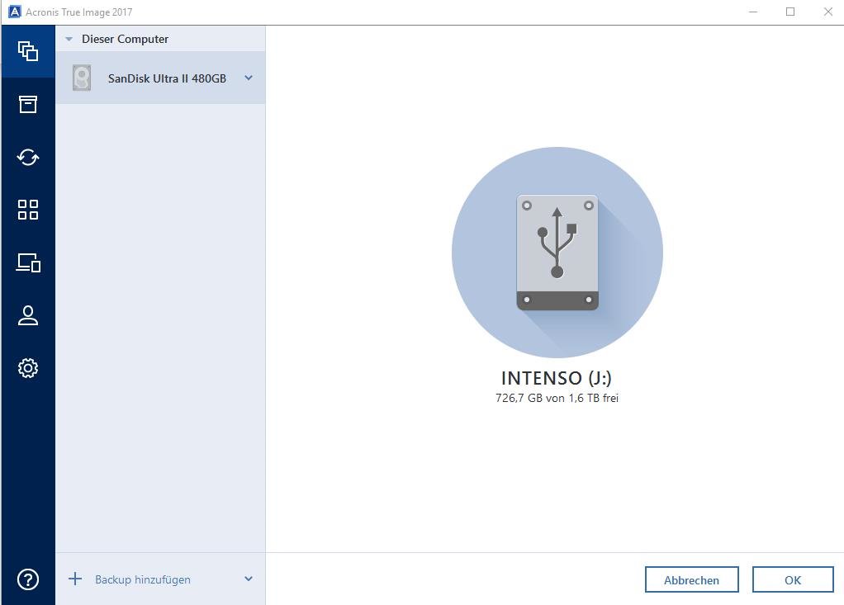Click the 726,7 GB von 1,6 TB frei text
The image size is (844, 605).
(557, 398)
